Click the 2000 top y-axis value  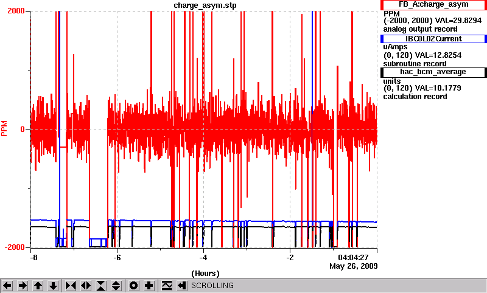click(16, 11)
